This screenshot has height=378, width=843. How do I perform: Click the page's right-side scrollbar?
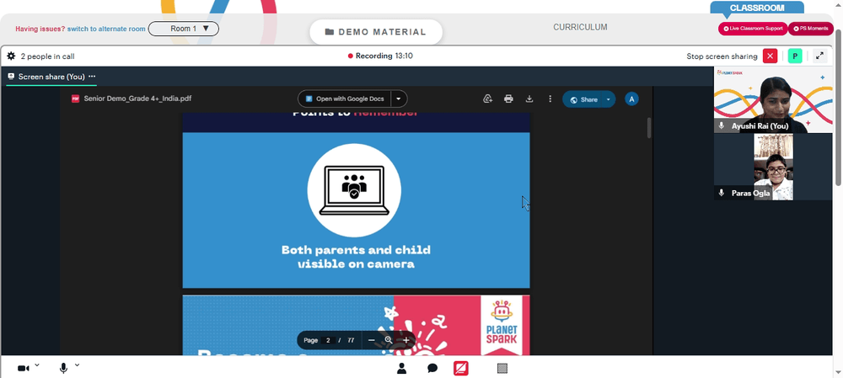click(838, 108)
